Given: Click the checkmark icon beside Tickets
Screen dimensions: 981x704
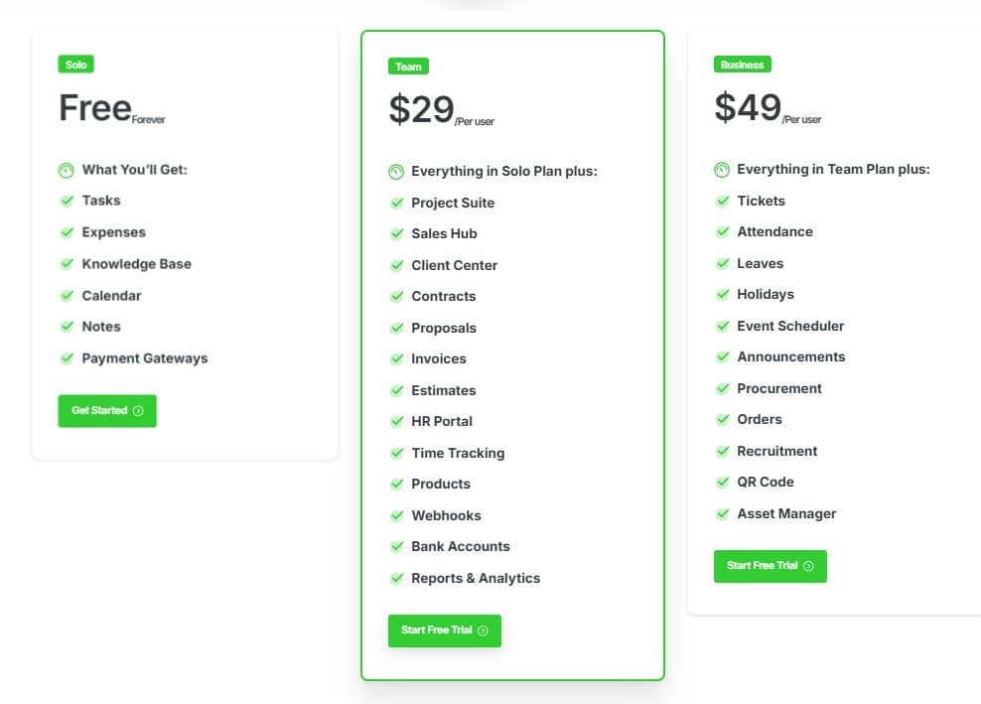Looking at the screenshot, I should click(x=723, y=201).
